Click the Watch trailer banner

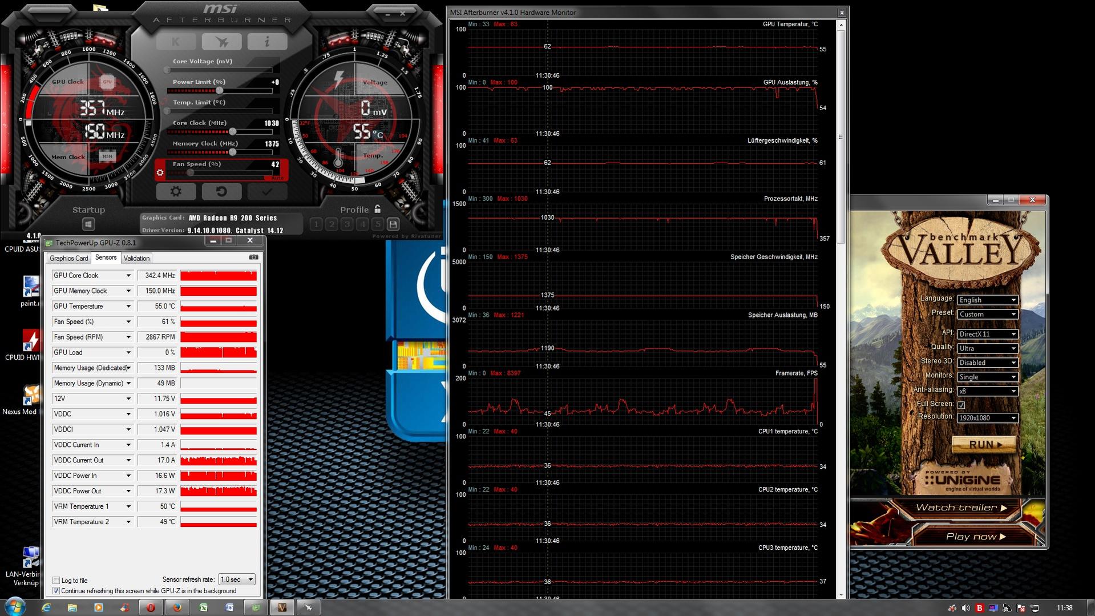tap(961, 508)
